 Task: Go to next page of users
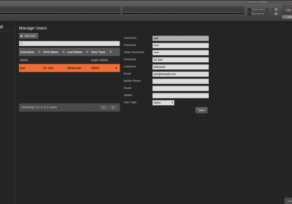(x=113, y=108)
